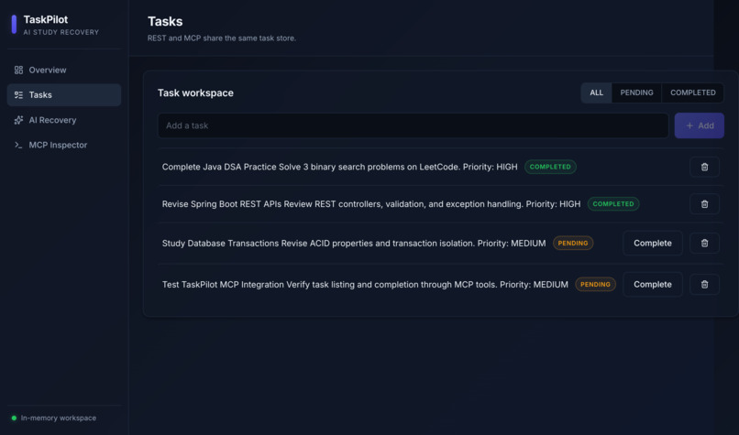Image resolution: width=739 pixels, height=435 pixels.
Task: Focus the Add a task input field
Action: pyautogui.click(x=413, y=125)
